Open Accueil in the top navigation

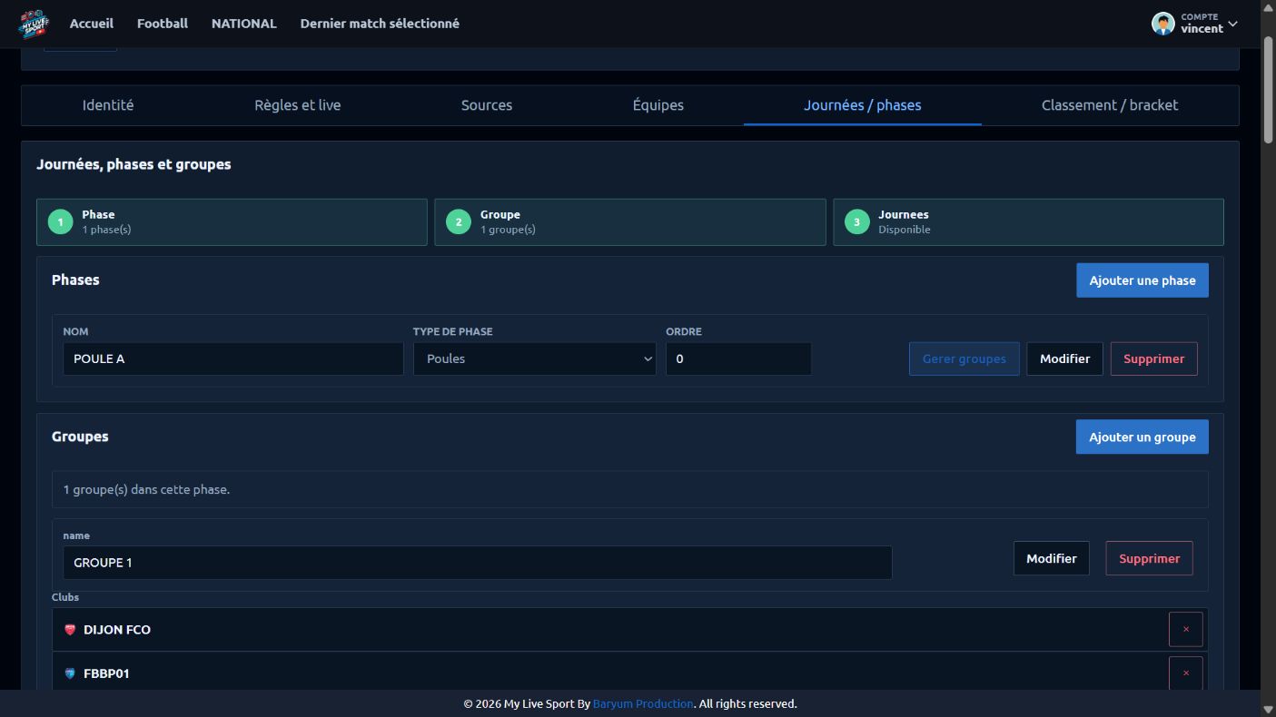point(92,24)
